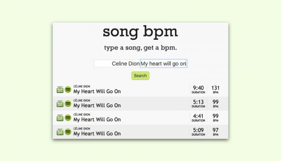Screen dimensions: 281x161
Task: Click the 'type a song, get a bpm.' tagline
Action: coord(140,48)
